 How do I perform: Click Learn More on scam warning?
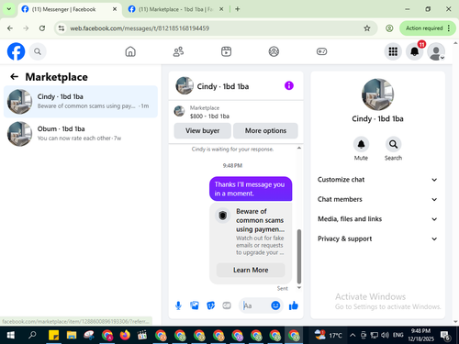click(251, 270)
